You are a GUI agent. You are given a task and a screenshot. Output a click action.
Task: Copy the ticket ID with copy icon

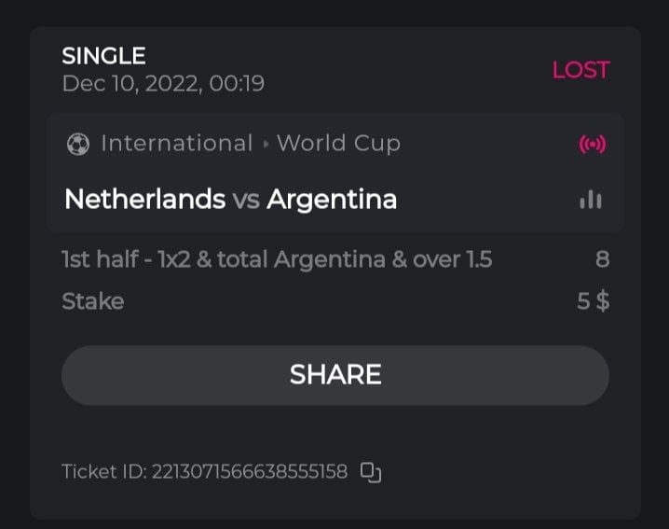[371, 472]
